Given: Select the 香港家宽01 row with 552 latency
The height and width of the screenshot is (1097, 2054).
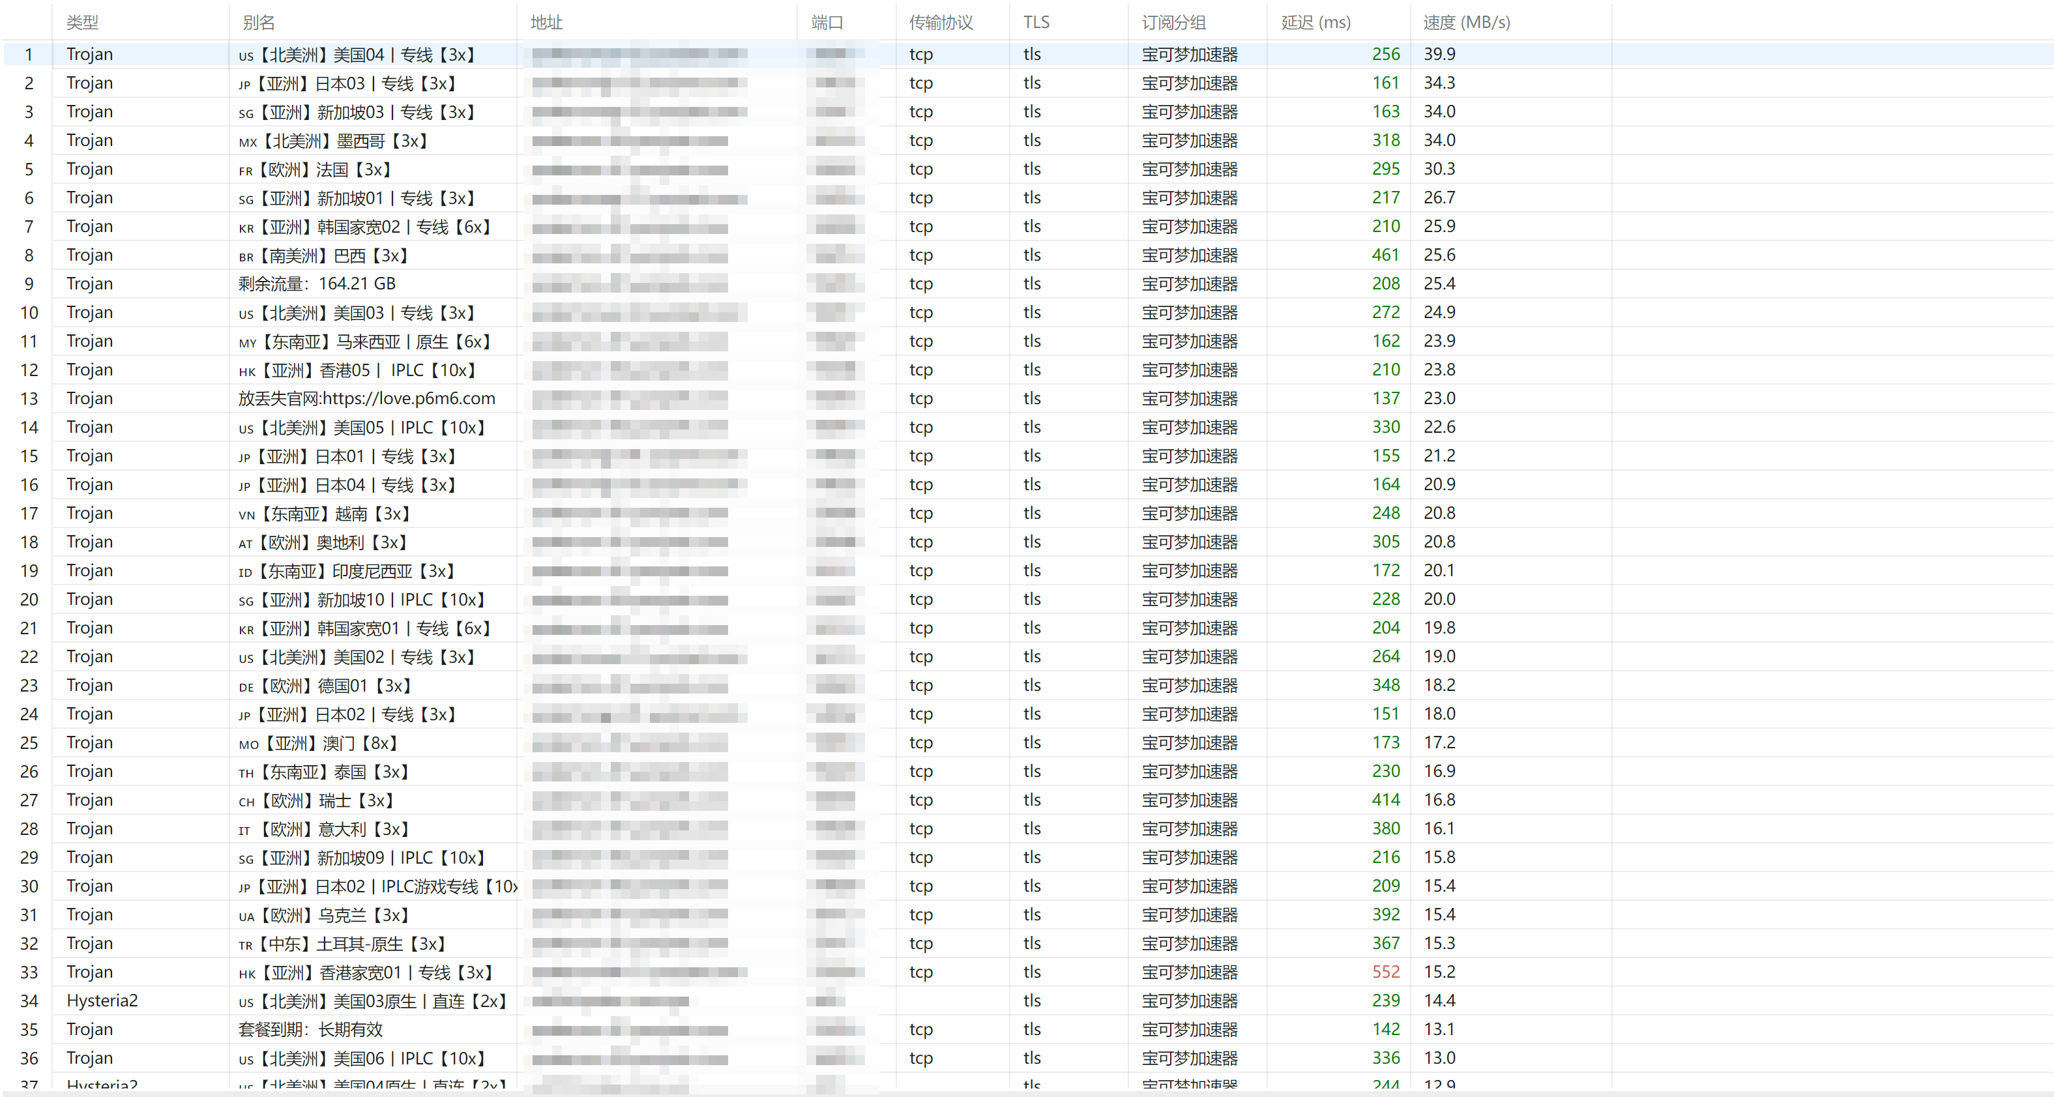Looking at the screenshot, I should [1027, 972].
